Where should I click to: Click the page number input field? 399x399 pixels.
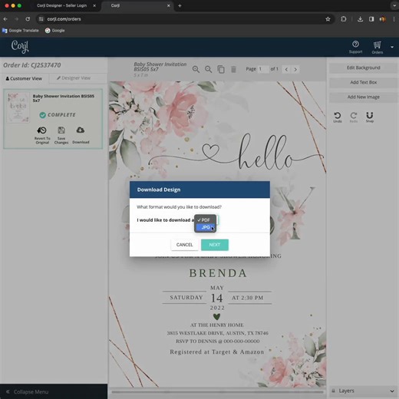[x=263, y=69]
